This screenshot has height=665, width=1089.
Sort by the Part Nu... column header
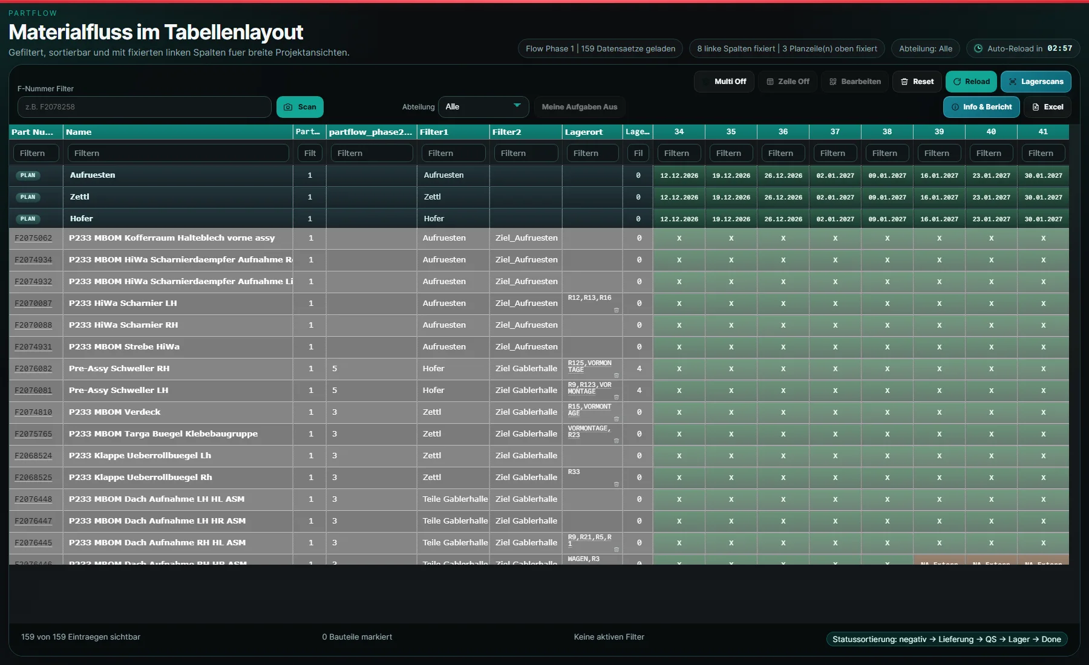(36, 132)
